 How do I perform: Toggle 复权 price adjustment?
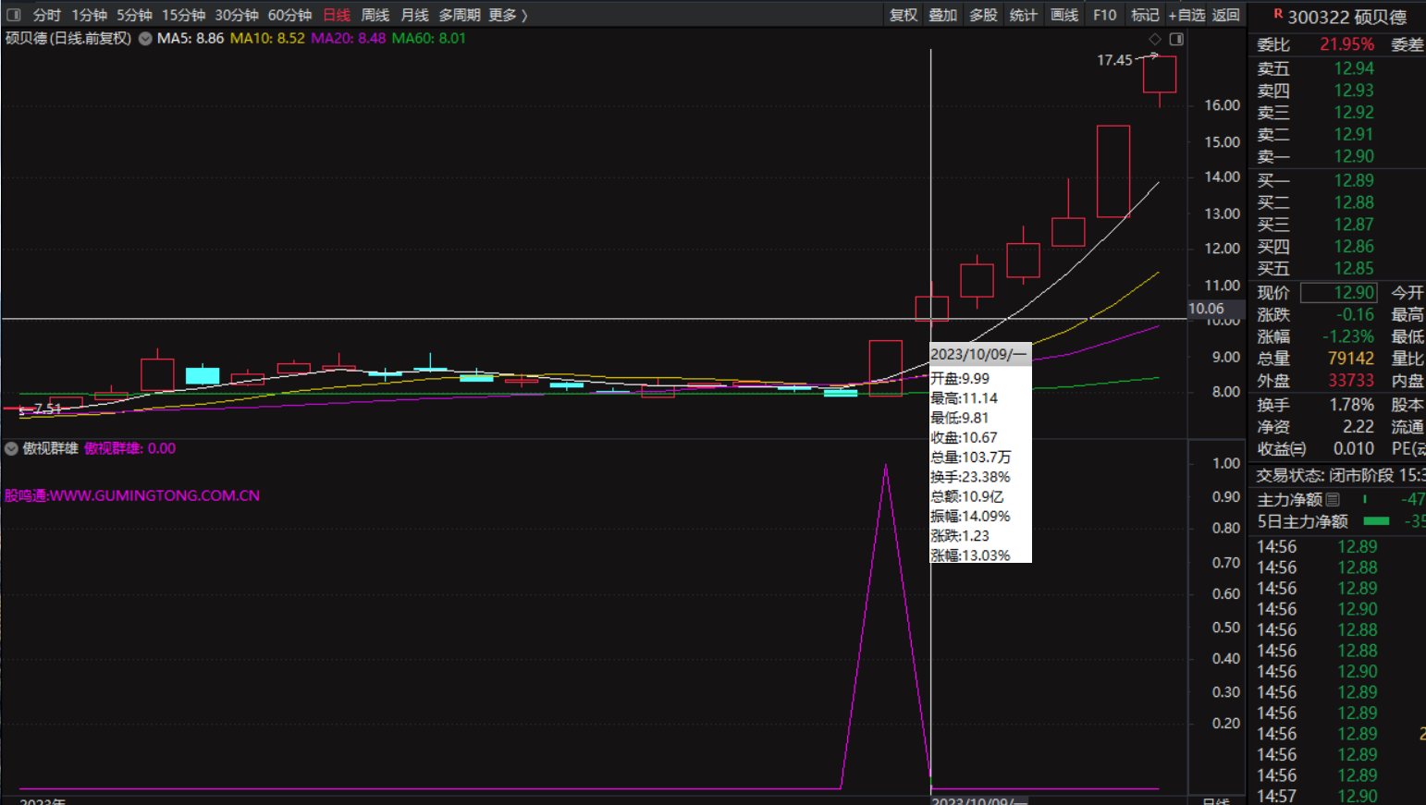[x=903, y=15]
